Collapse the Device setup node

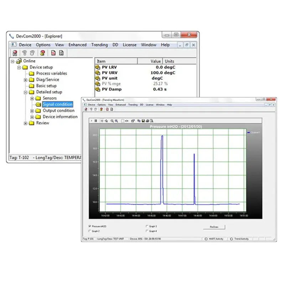[19, 68]
